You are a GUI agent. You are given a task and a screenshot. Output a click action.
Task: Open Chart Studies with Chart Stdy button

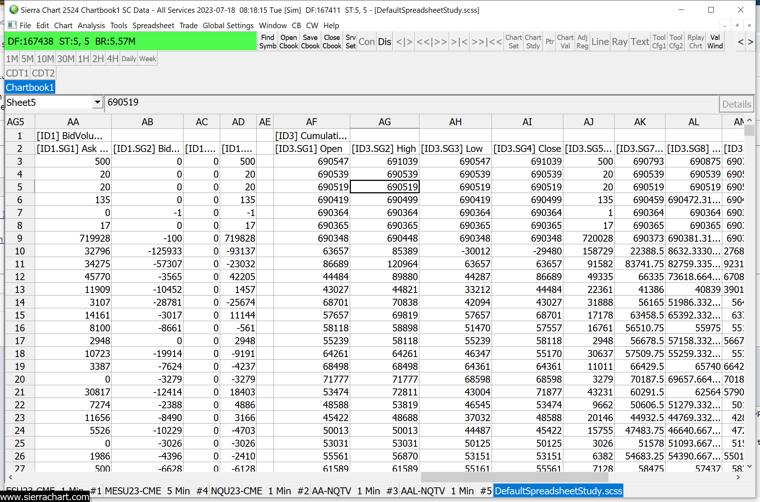[x=533, y=41]
